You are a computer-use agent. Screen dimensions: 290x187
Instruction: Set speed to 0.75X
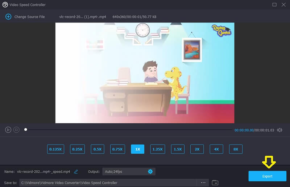(x=117, y=149)
